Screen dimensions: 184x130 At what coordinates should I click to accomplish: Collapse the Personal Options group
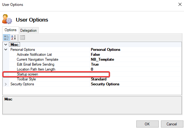(6, 50)
